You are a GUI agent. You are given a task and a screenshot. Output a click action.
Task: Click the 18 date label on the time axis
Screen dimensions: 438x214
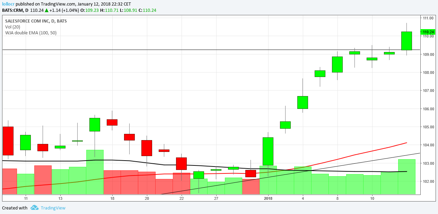pyautogui.click(x=112, y=198)
